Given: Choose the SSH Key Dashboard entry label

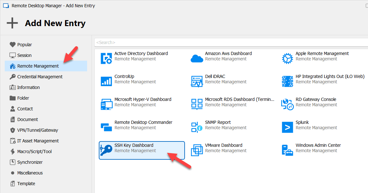Looking at the screenshot, I should tap(134, 145).
